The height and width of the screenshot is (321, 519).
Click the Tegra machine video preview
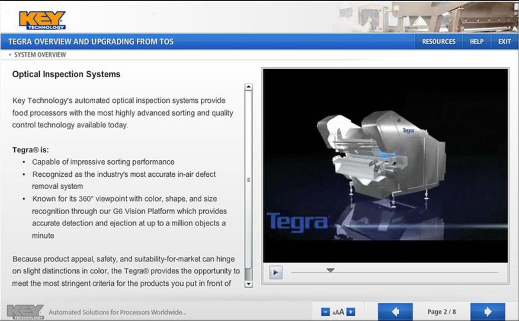pyautogui.click(x=385, y=166)
